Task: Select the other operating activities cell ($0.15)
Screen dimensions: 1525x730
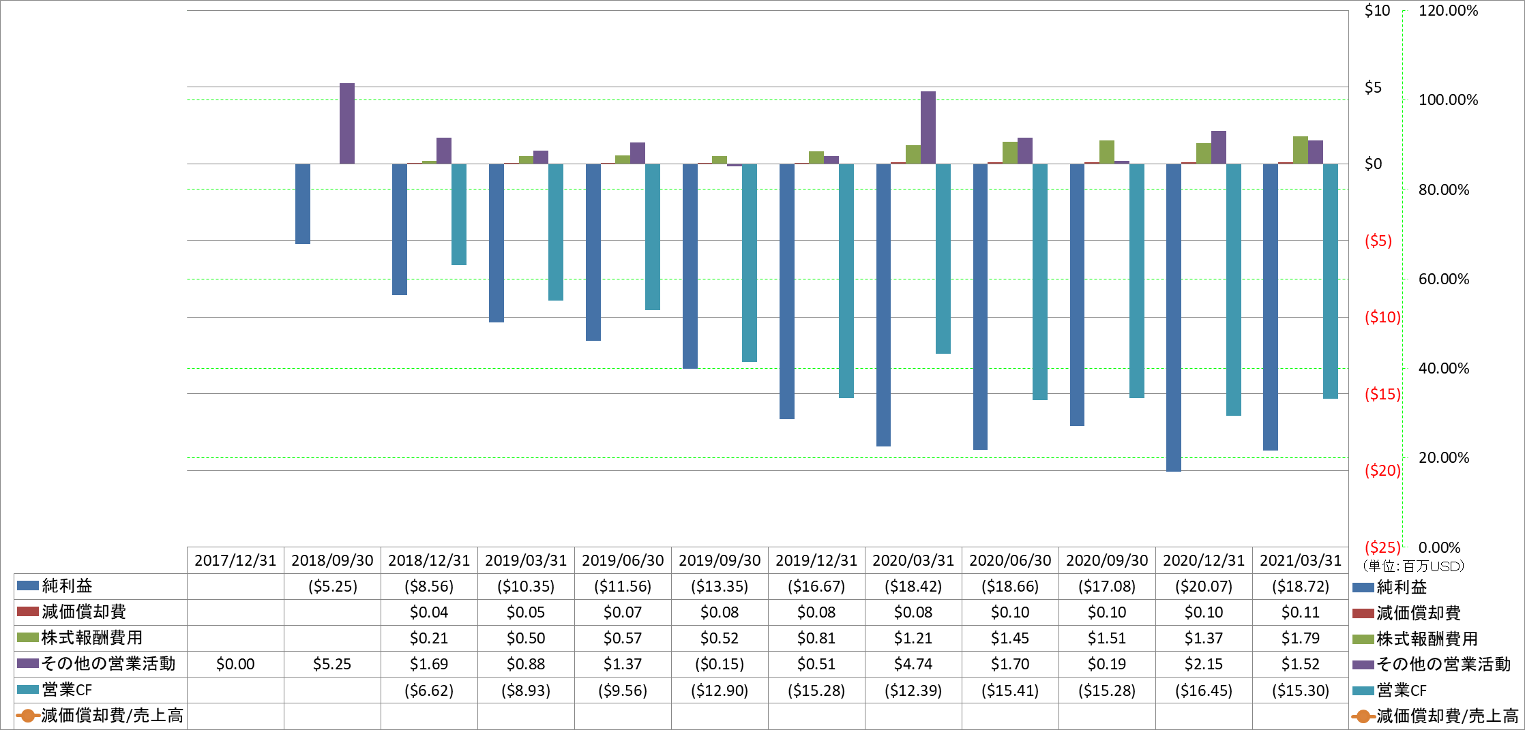Action: 720,664
